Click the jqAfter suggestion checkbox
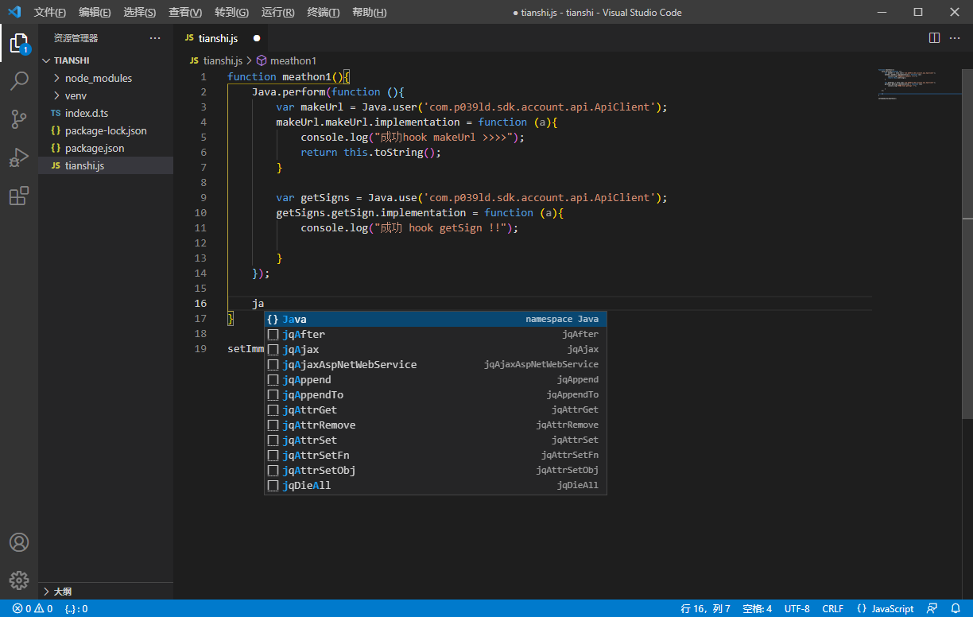The width and height of the screenshot is (973, 617). (273, 334)
